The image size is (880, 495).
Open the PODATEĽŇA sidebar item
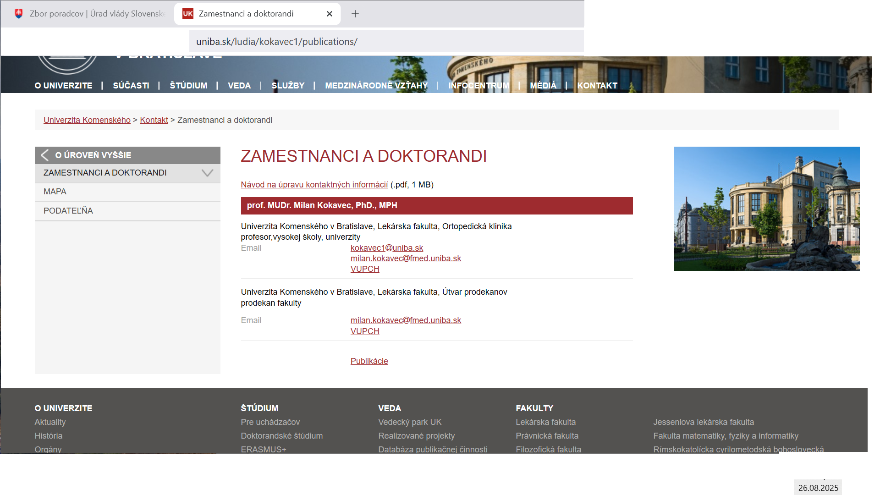pos(127,211)
